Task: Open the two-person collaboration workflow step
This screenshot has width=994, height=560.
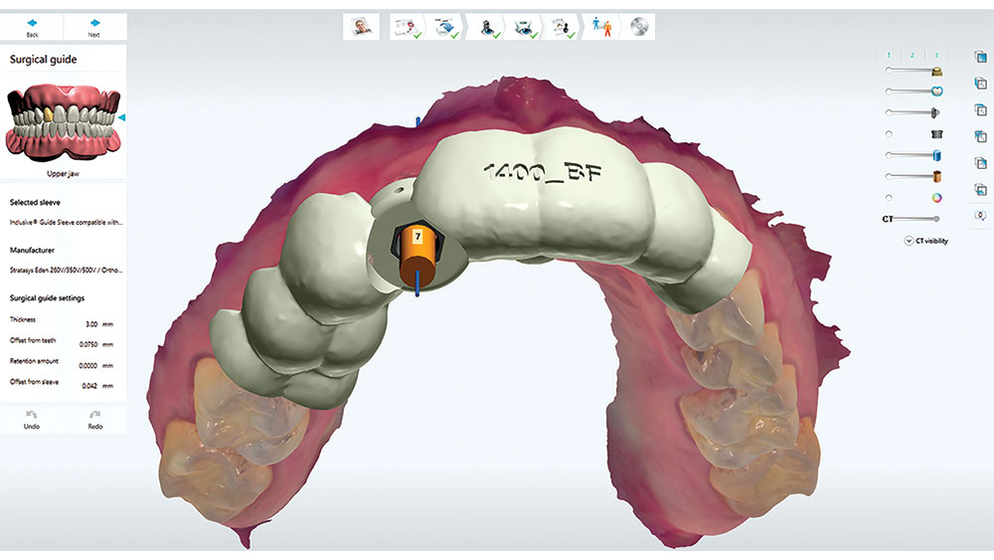Action: click(601, 27)
